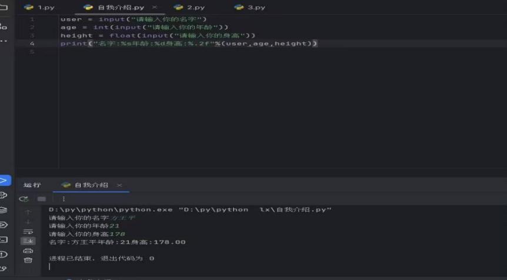Open the Services tool window icon

[4, 225]
